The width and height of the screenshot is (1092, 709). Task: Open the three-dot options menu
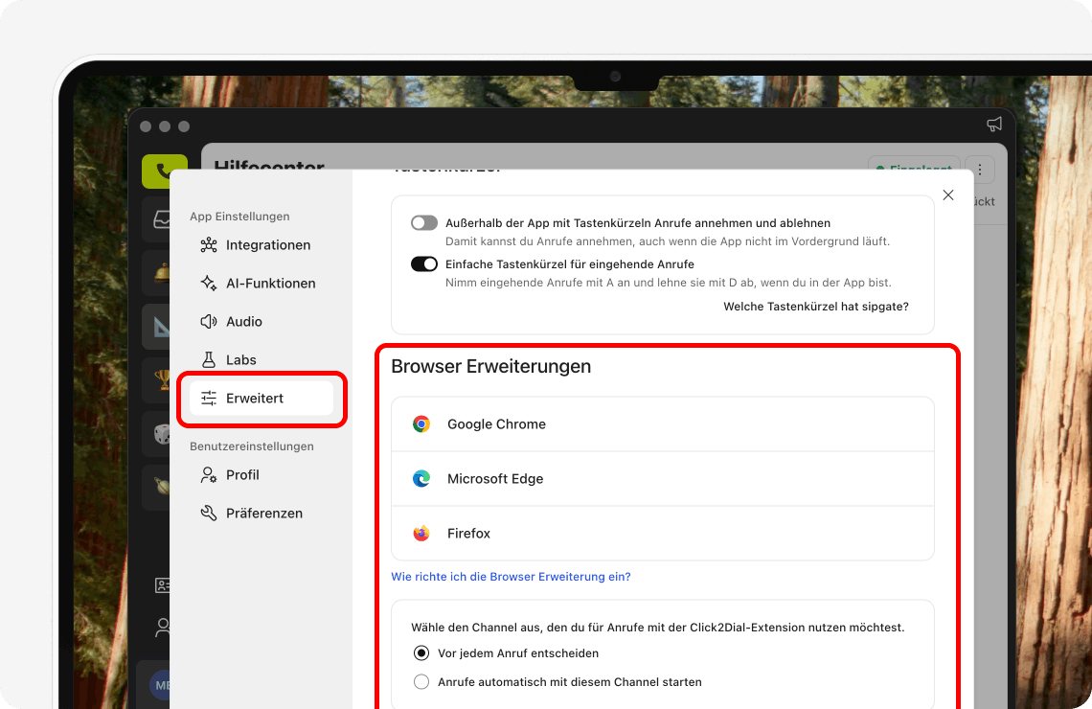click(979, 169)
